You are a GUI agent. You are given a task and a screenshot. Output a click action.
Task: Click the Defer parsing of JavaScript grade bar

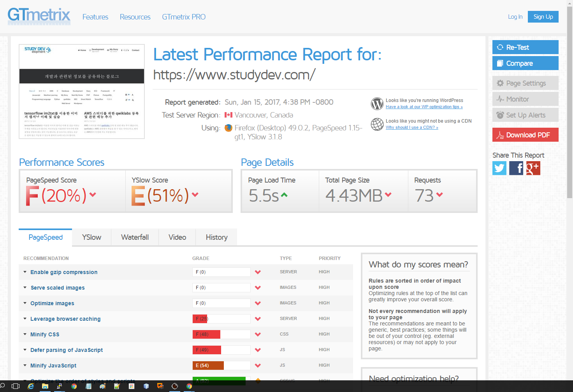click(221, 350)
